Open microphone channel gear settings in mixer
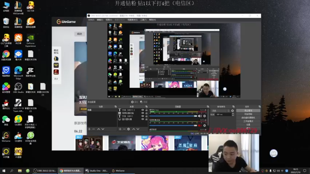310x174 pixels. pos(205,116)
